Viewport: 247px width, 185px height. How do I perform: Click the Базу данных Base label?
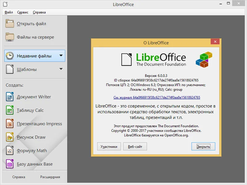click(35, 164)
